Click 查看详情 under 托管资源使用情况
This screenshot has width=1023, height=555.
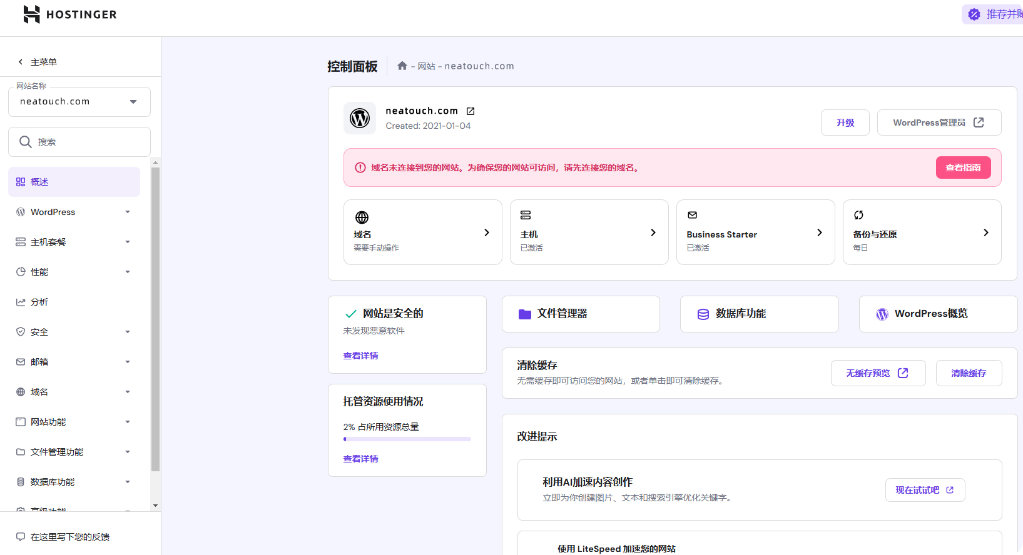pos(360,459)
